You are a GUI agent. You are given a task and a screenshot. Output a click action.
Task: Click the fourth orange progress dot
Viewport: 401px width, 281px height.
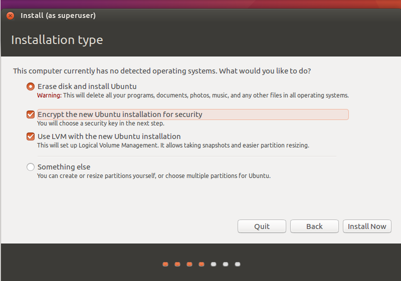click(202, 264)
